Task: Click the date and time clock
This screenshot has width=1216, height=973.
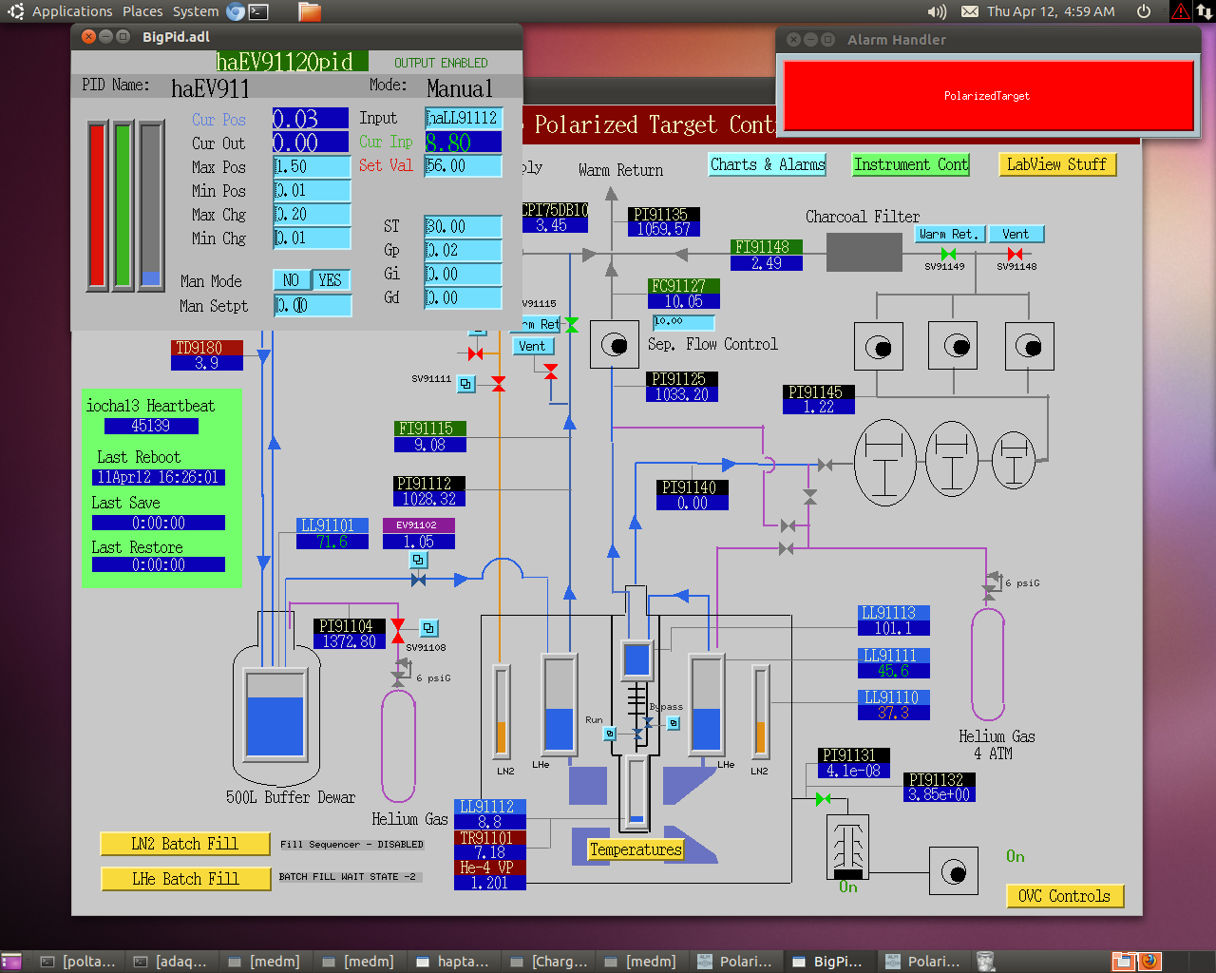Action: pyautogui.click(x=1051, y=11)
